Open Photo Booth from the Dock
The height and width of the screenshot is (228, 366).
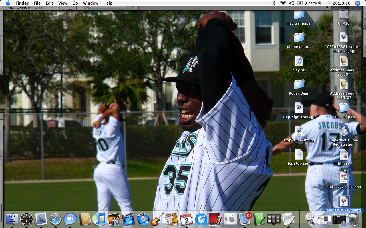(216, 219)
